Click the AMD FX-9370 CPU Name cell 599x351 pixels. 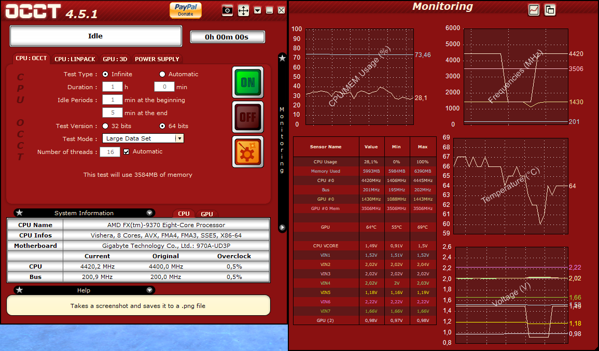click(166, 225)
